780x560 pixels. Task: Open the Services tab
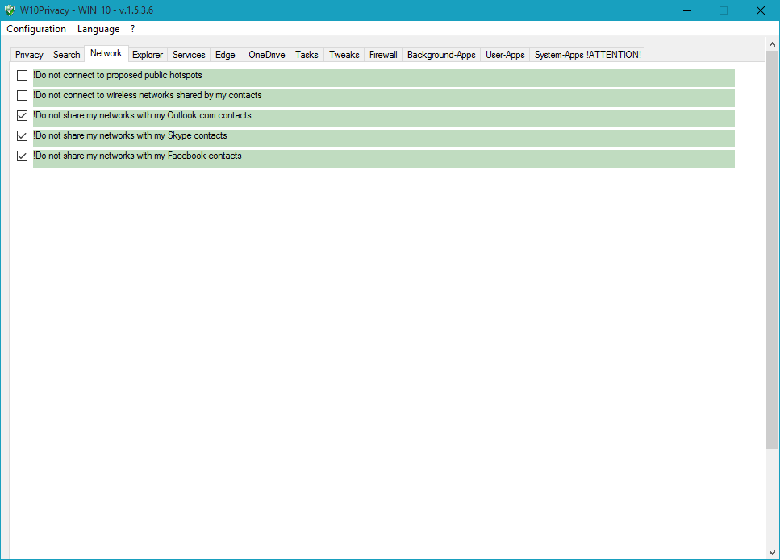tap(189, 55)
